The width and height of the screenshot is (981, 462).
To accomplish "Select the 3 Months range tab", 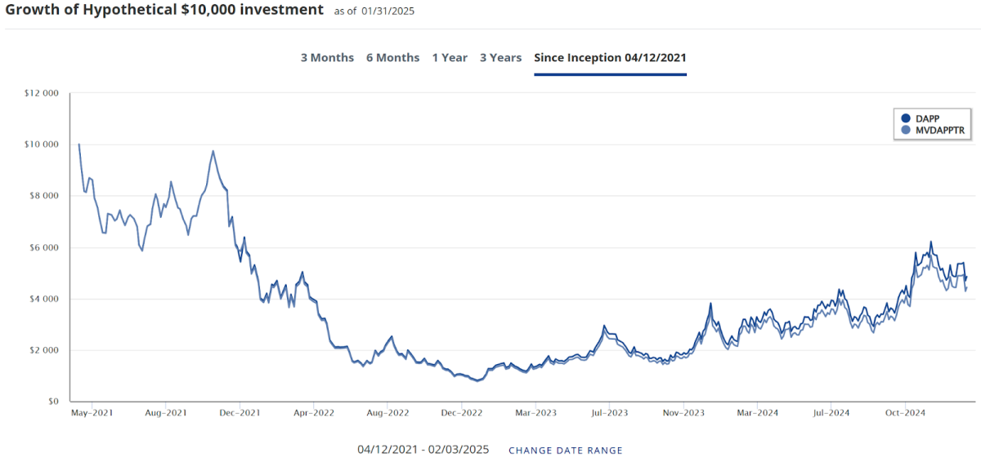I will coord(327,58).
